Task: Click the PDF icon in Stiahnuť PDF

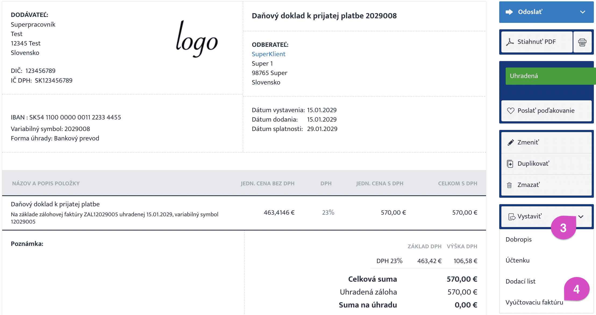Action: (510, 42)
